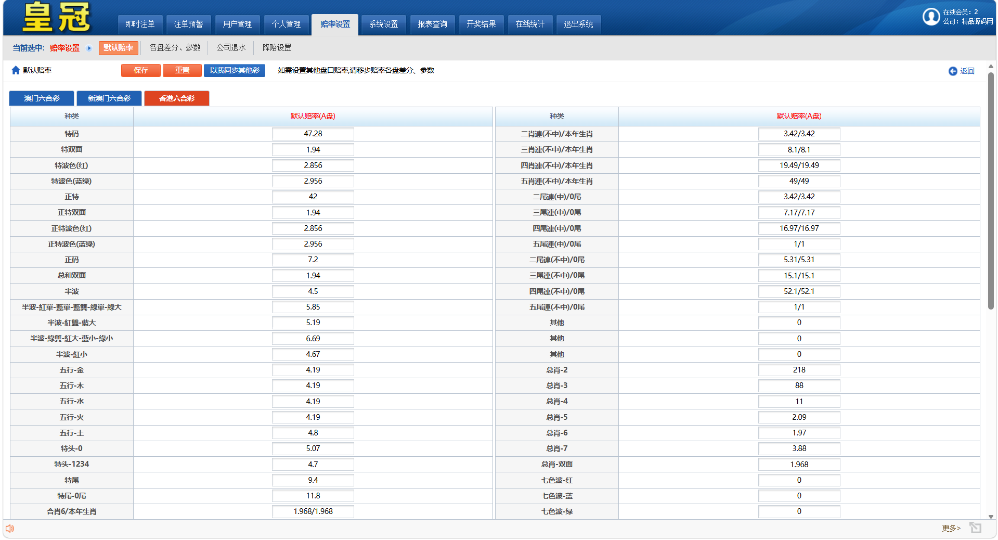Click the 皇冠 logo
This screenshot has width=998, height=540.
pos(56,18)
